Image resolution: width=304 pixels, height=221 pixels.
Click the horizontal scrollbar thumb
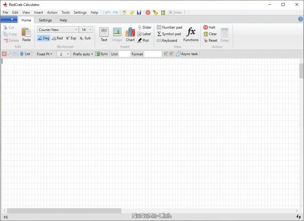pyautogui.click(x=64, y=211)
